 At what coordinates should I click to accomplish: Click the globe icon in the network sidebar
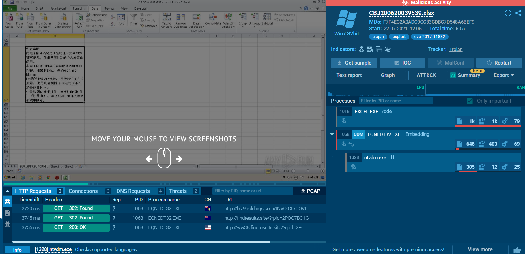click(x=8, y=202)
